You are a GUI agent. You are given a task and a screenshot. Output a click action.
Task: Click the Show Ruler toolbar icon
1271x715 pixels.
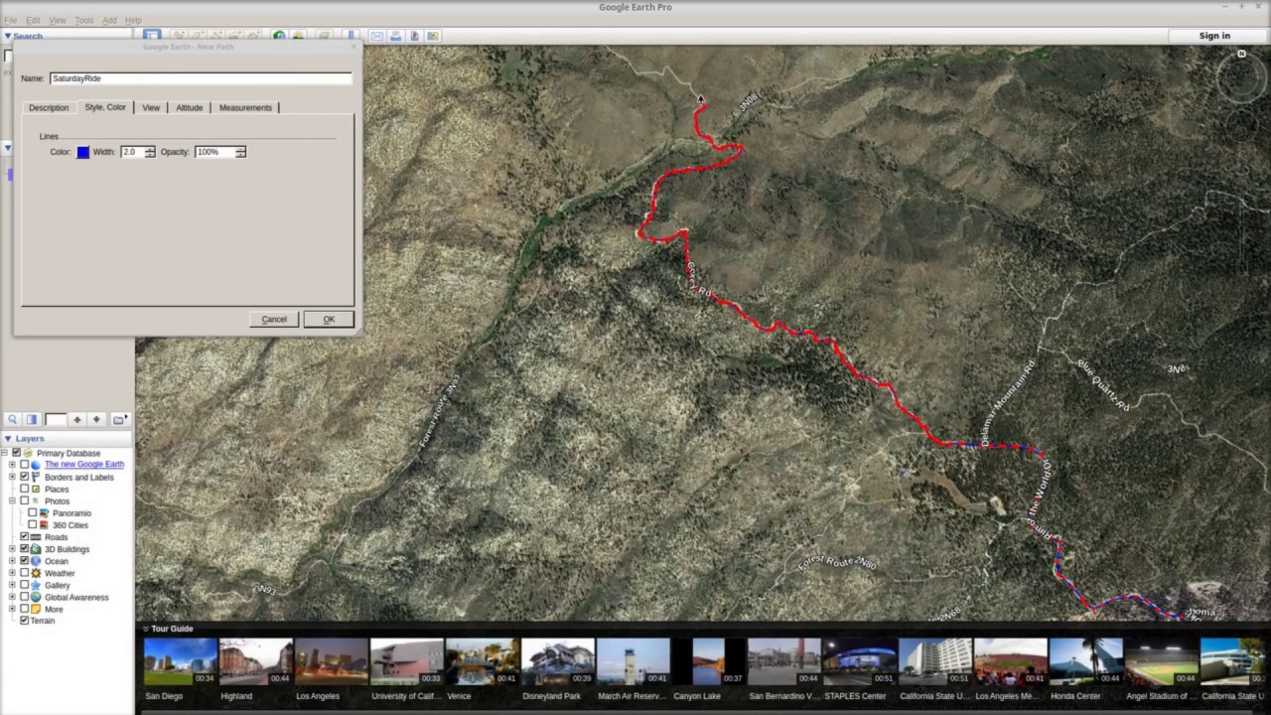point(351,36)
